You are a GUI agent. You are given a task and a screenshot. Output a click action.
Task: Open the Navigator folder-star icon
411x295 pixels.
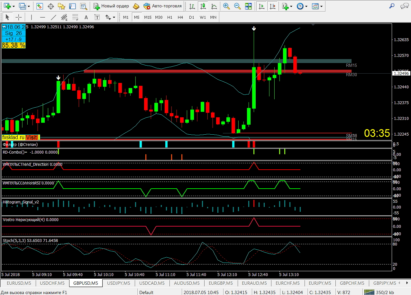click(x=61, y=6)
